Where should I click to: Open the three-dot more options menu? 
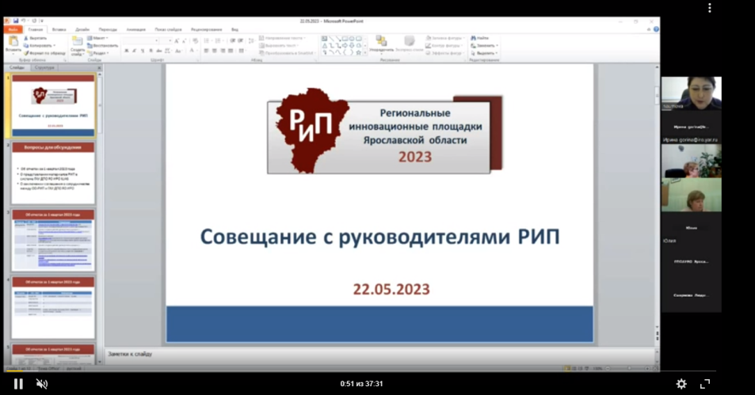click(709, 8)
